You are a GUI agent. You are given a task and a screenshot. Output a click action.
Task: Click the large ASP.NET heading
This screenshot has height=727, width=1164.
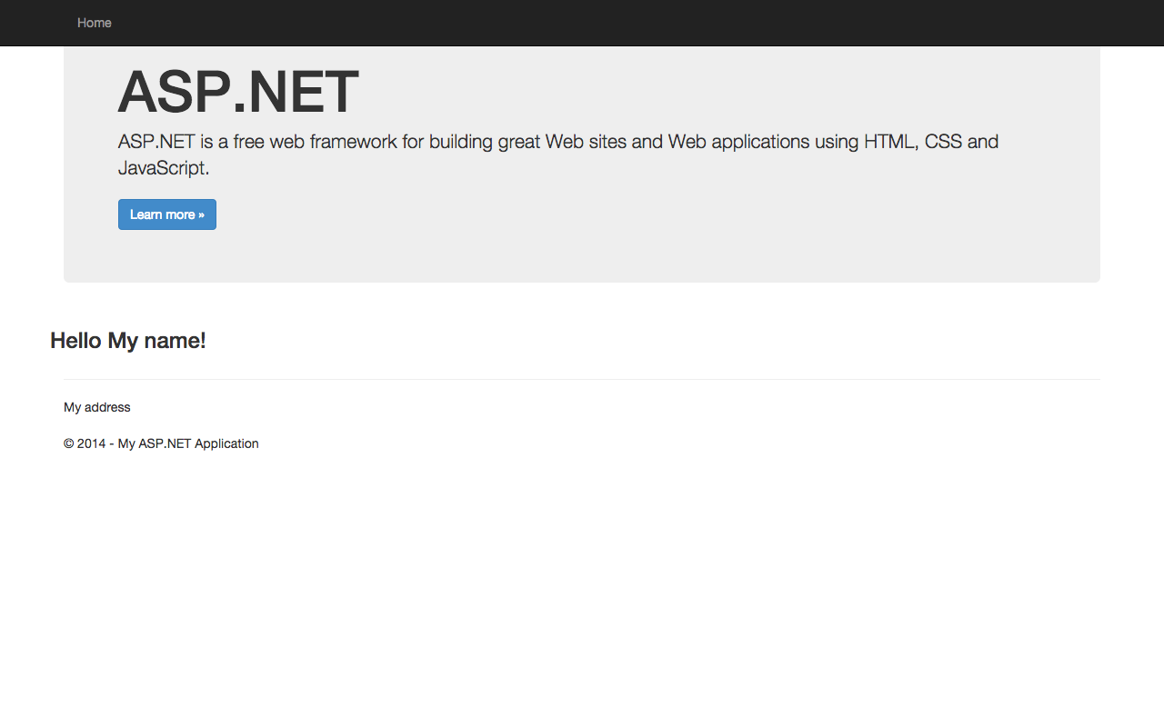coord(238,93)
